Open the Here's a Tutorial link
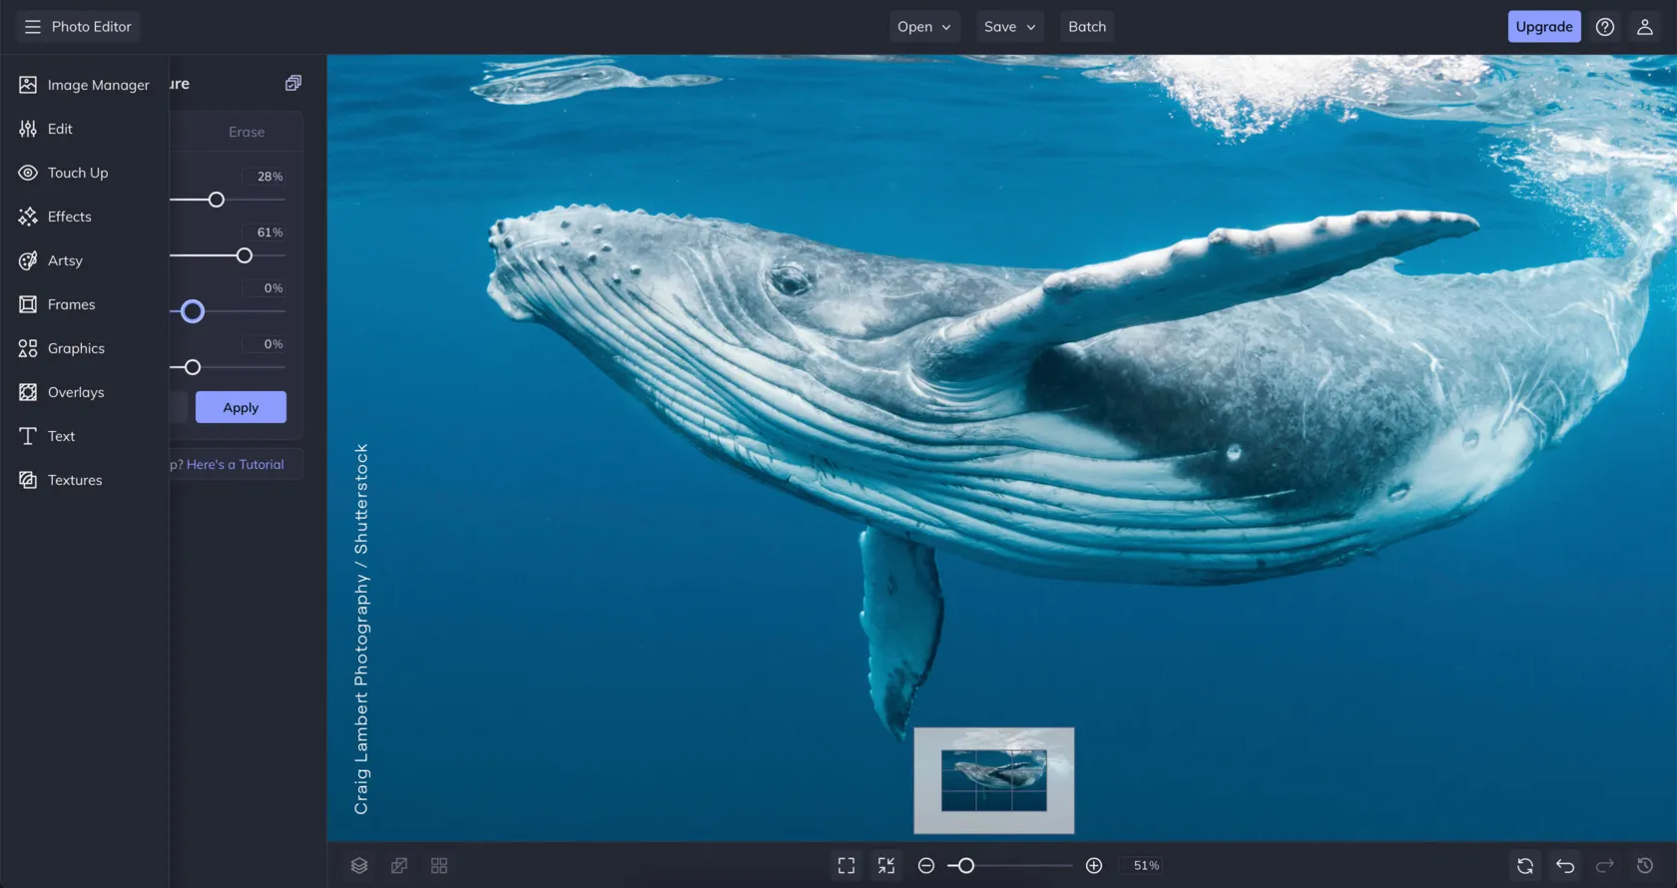The width and height of the screenshot is (1677, 888). point(235,465)
